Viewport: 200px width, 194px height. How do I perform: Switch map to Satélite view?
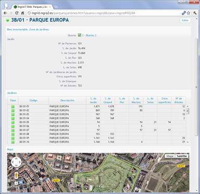click(x=182, y=156)
